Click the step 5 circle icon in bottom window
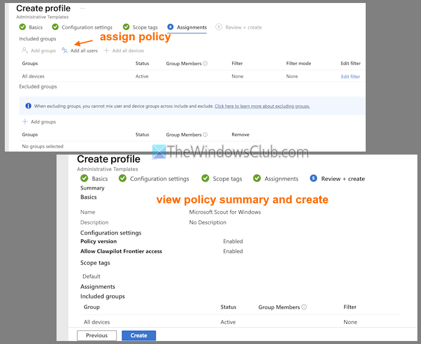Viewport: 421px width, 344px height. click(313, 178)
